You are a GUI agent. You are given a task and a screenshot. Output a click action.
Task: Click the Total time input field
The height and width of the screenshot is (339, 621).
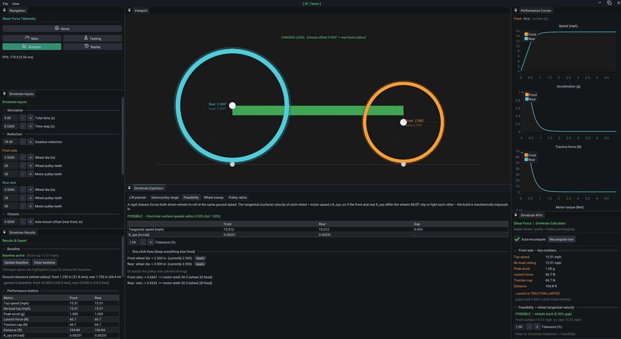10,118
